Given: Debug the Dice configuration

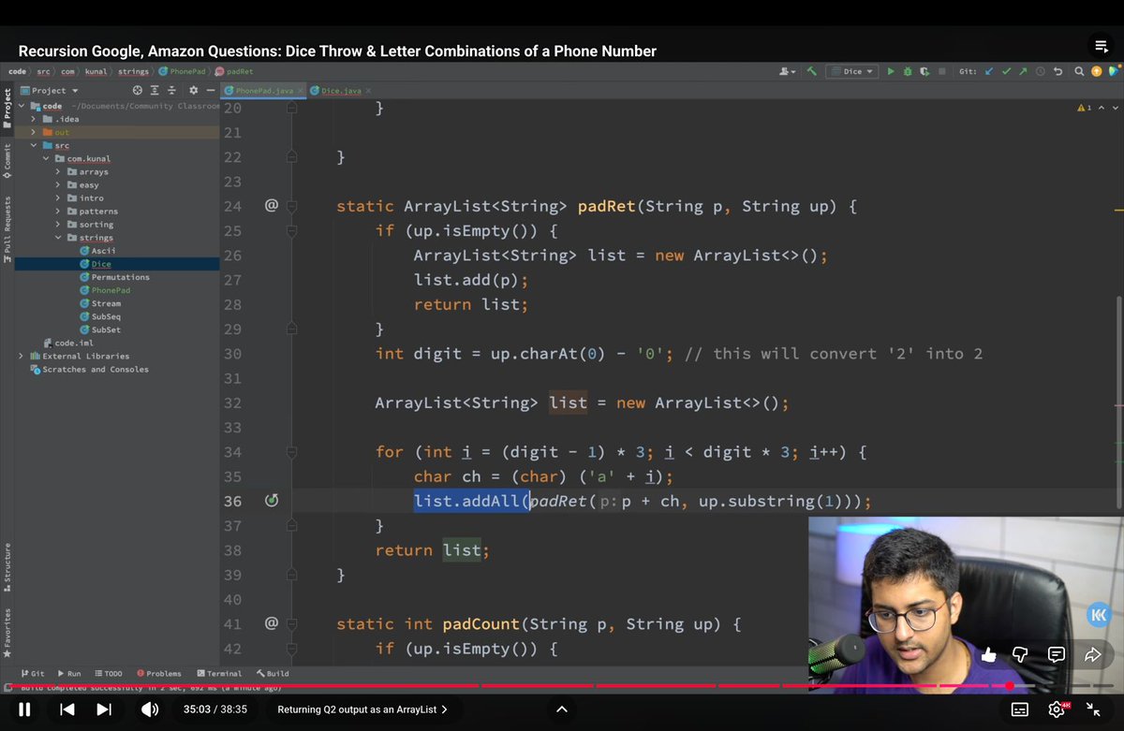Looking at the screenshot, I should pos(908,71).
